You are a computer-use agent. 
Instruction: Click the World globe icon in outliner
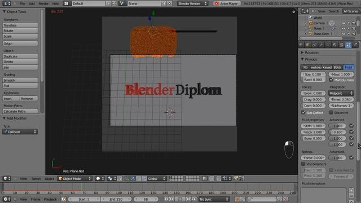311,17
